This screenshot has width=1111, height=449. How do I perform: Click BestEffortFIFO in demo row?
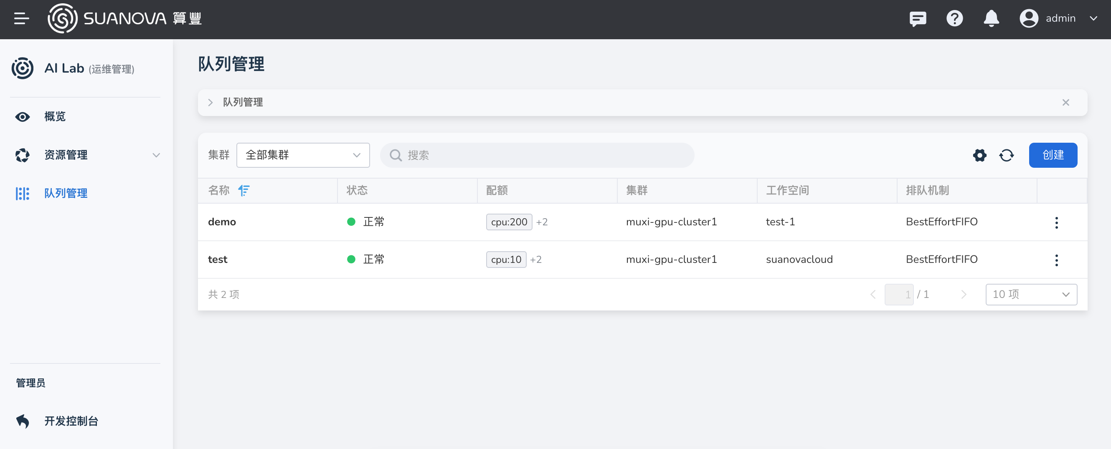[x=941, y=222]
